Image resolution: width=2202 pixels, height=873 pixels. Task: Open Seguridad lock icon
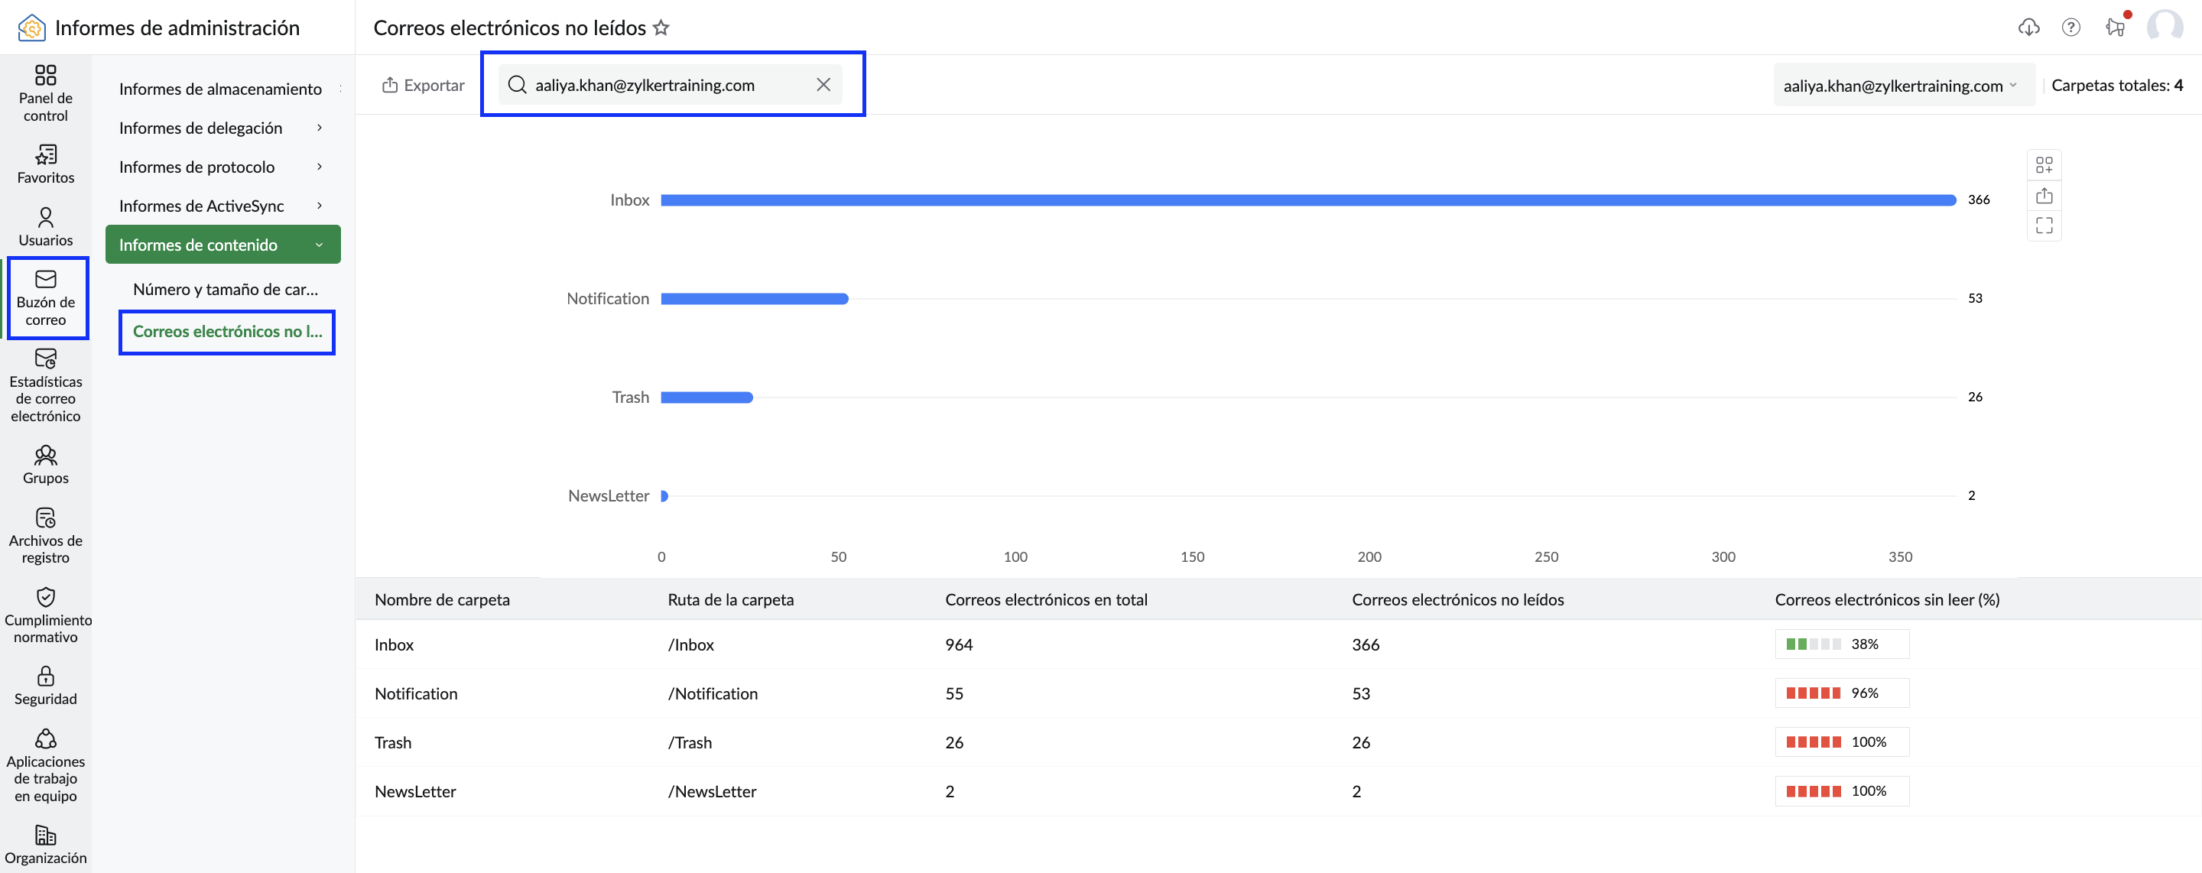45,676
